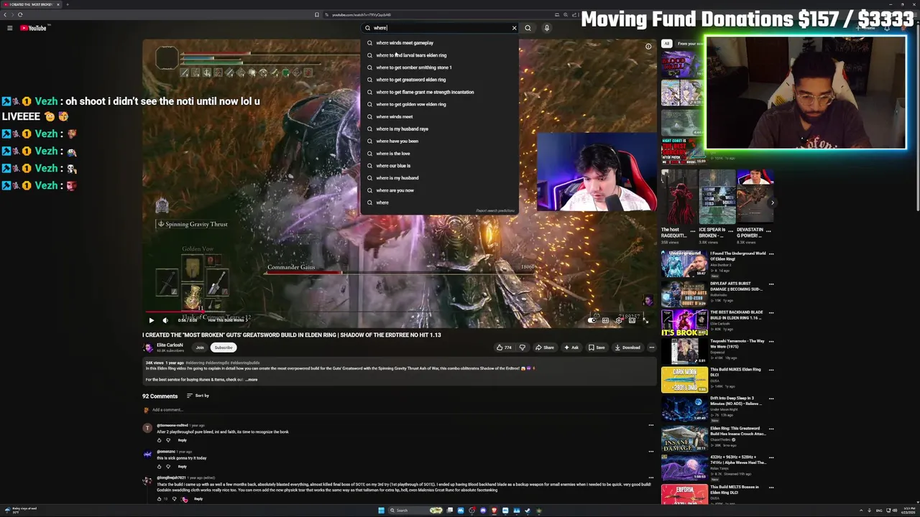Screen dimensions: 920x517
Task: Reload page with browser refresh button
Action: (x=20, y=14)
